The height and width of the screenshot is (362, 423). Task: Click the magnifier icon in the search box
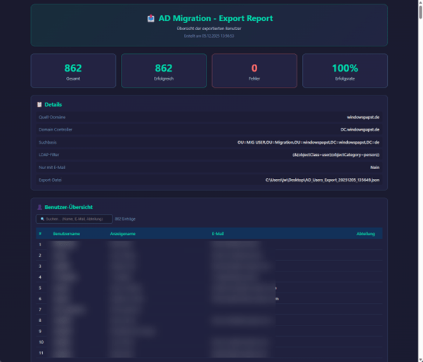pyautogui.click(x=42, y=219)
